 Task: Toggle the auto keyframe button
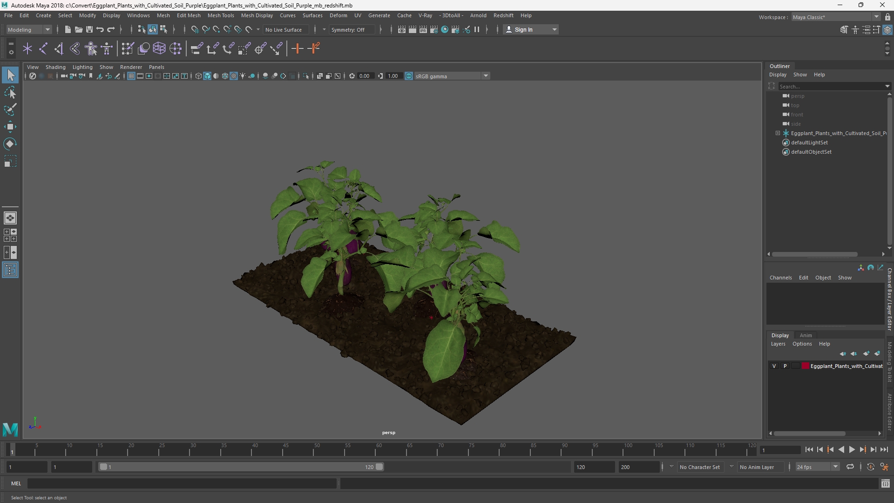click(870, 467)
